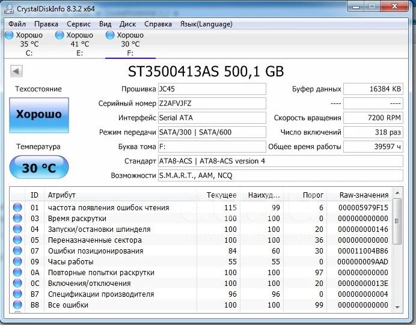Click the Стандарт field ATA8-ACS
416x325 pixels.
[x=280, y=161]
